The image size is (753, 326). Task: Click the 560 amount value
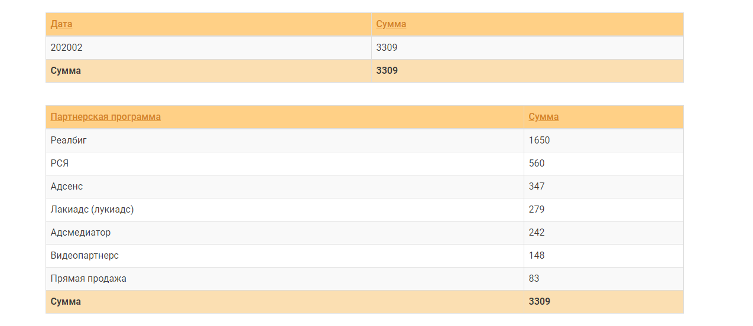pyautogui.click(x=537, y=163)
